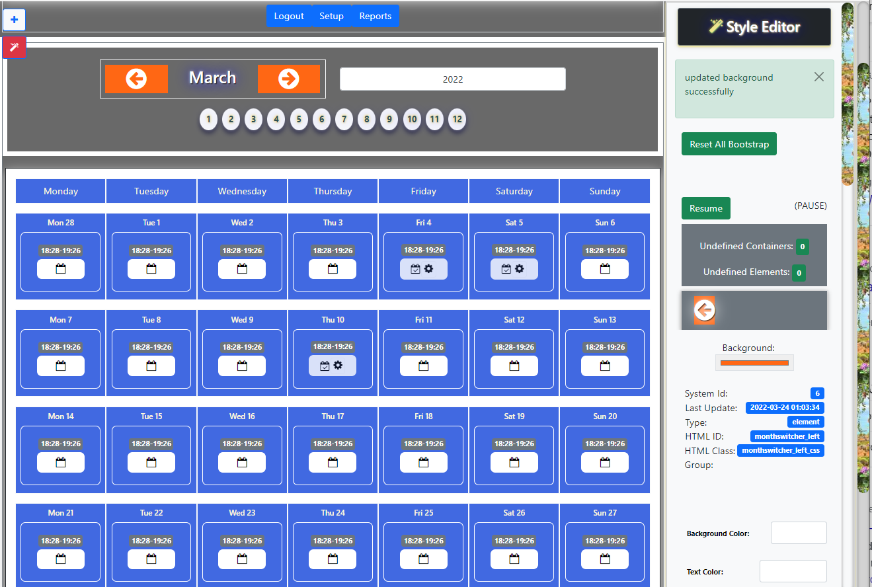Screen dimensions: 872x587
Task: Jump to month 3 button
Action: point(253,120)
